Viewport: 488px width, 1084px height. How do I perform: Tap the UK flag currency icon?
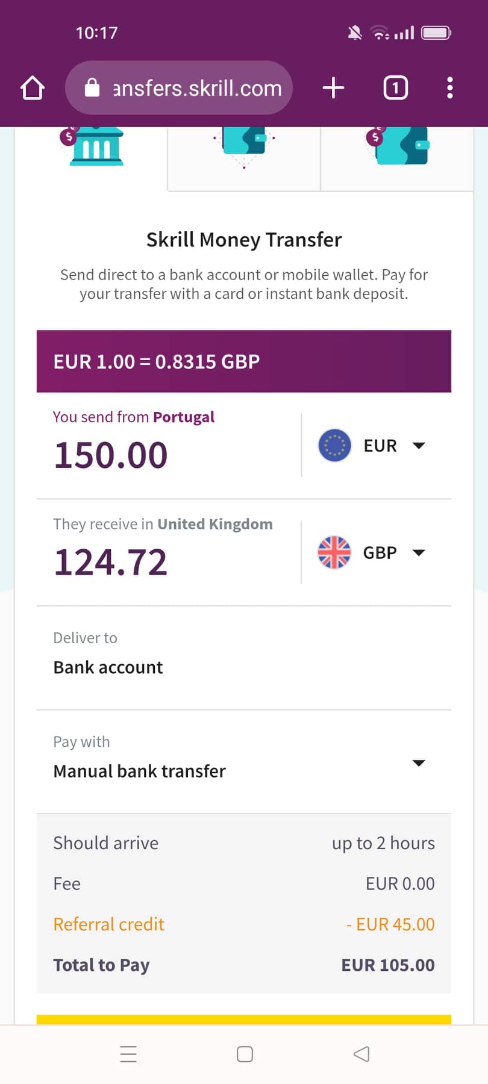(x=334, y=552)
